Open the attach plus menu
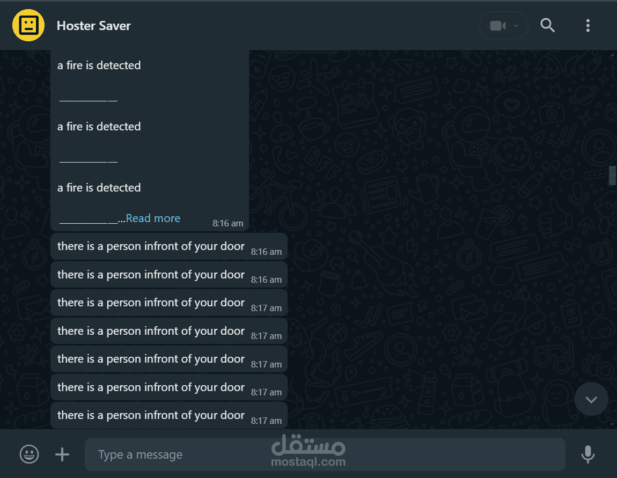 [x=62, y=454]
